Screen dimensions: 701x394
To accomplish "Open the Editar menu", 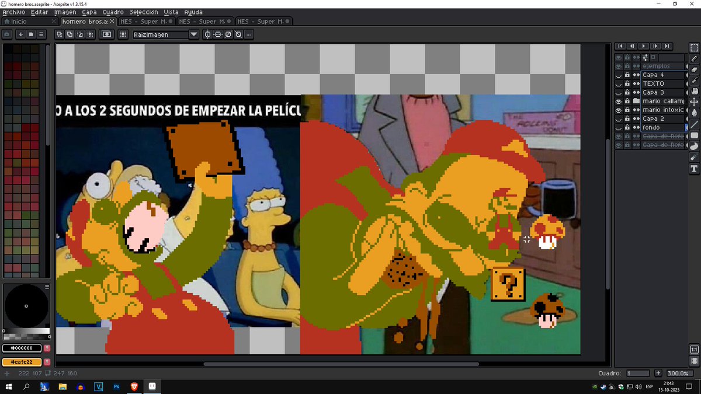I will tap(40, 12).
